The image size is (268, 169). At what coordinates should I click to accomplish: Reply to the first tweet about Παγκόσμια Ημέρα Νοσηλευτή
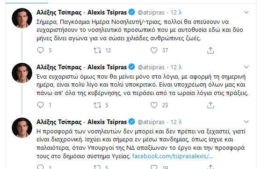40,50
